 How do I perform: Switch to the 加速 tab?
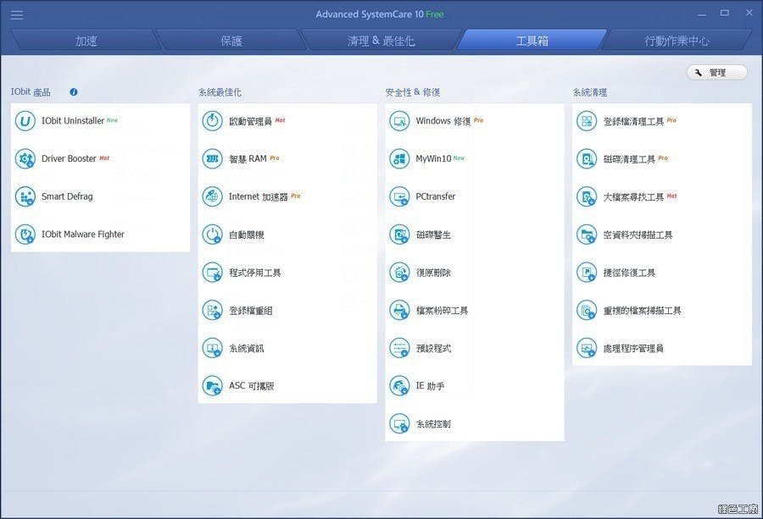point(86,41)
